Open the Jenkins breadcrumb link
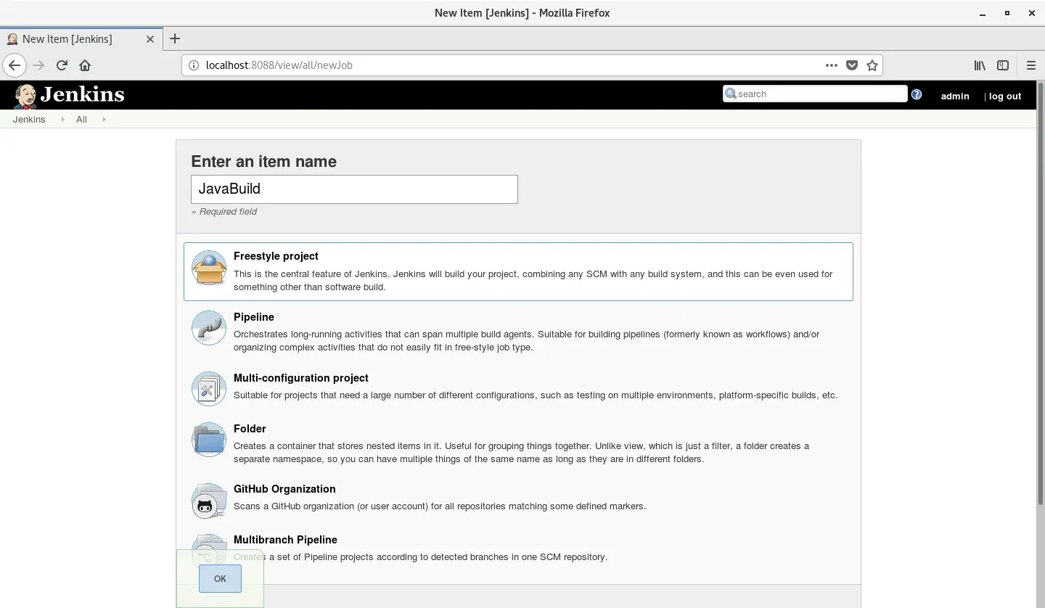The width and height of the screenshot is (1045, 608). [x=29, y=119]
